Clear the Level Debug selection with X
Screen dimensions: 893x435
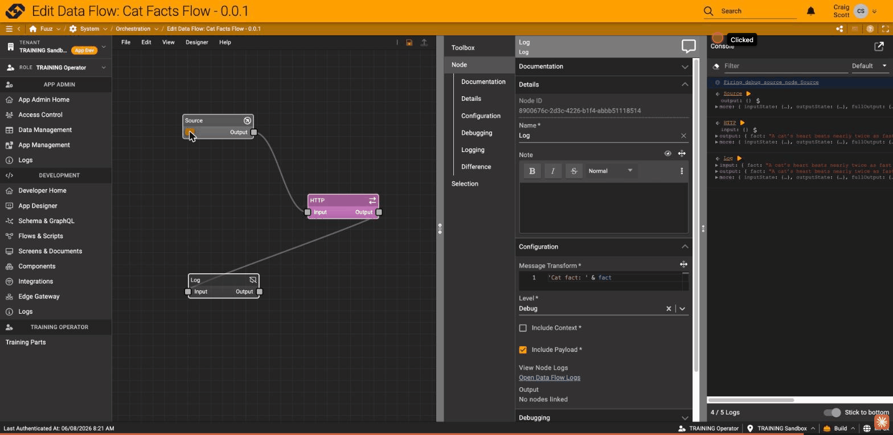tap(669, 309)
